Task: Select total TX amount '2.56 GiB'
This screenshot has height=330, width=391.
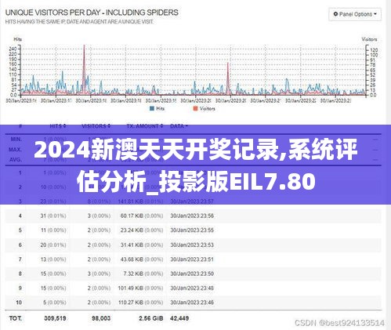Action: pos(151,318)
